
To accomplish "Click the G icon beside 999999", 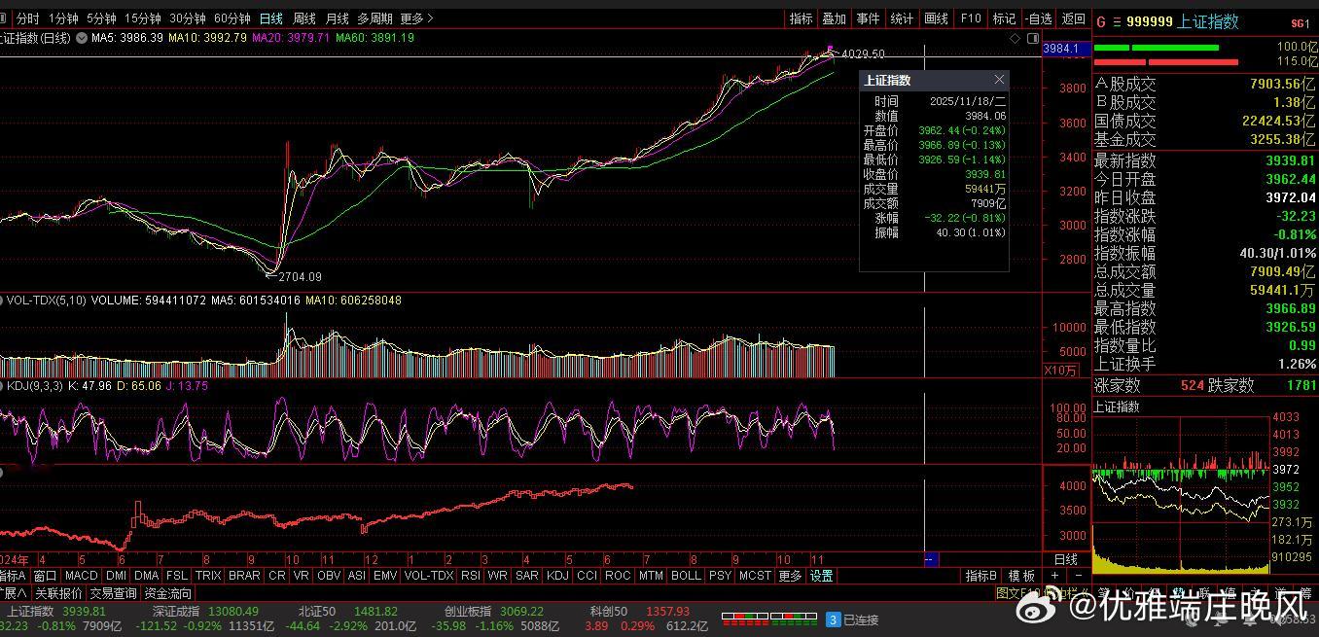I will pyautogui.click(x=1101, y=21).
